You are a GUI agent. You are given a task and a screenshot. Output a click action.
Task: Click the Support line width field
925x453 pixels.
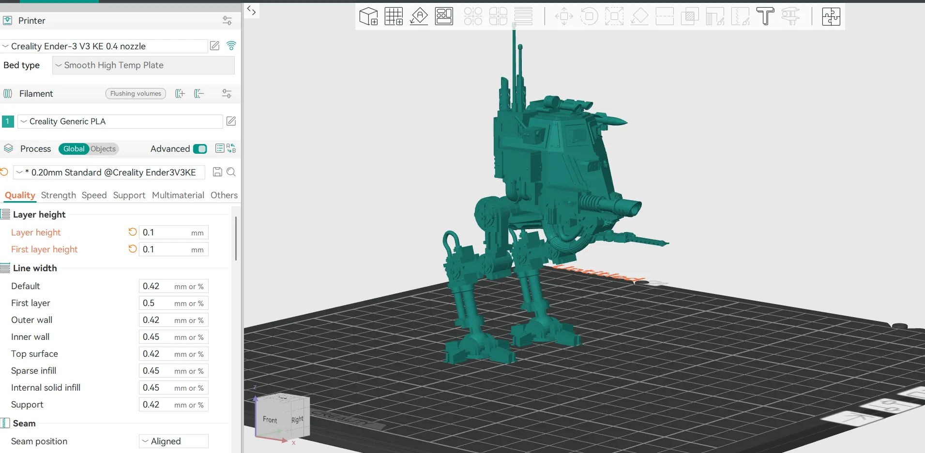(x=174, y=405)
